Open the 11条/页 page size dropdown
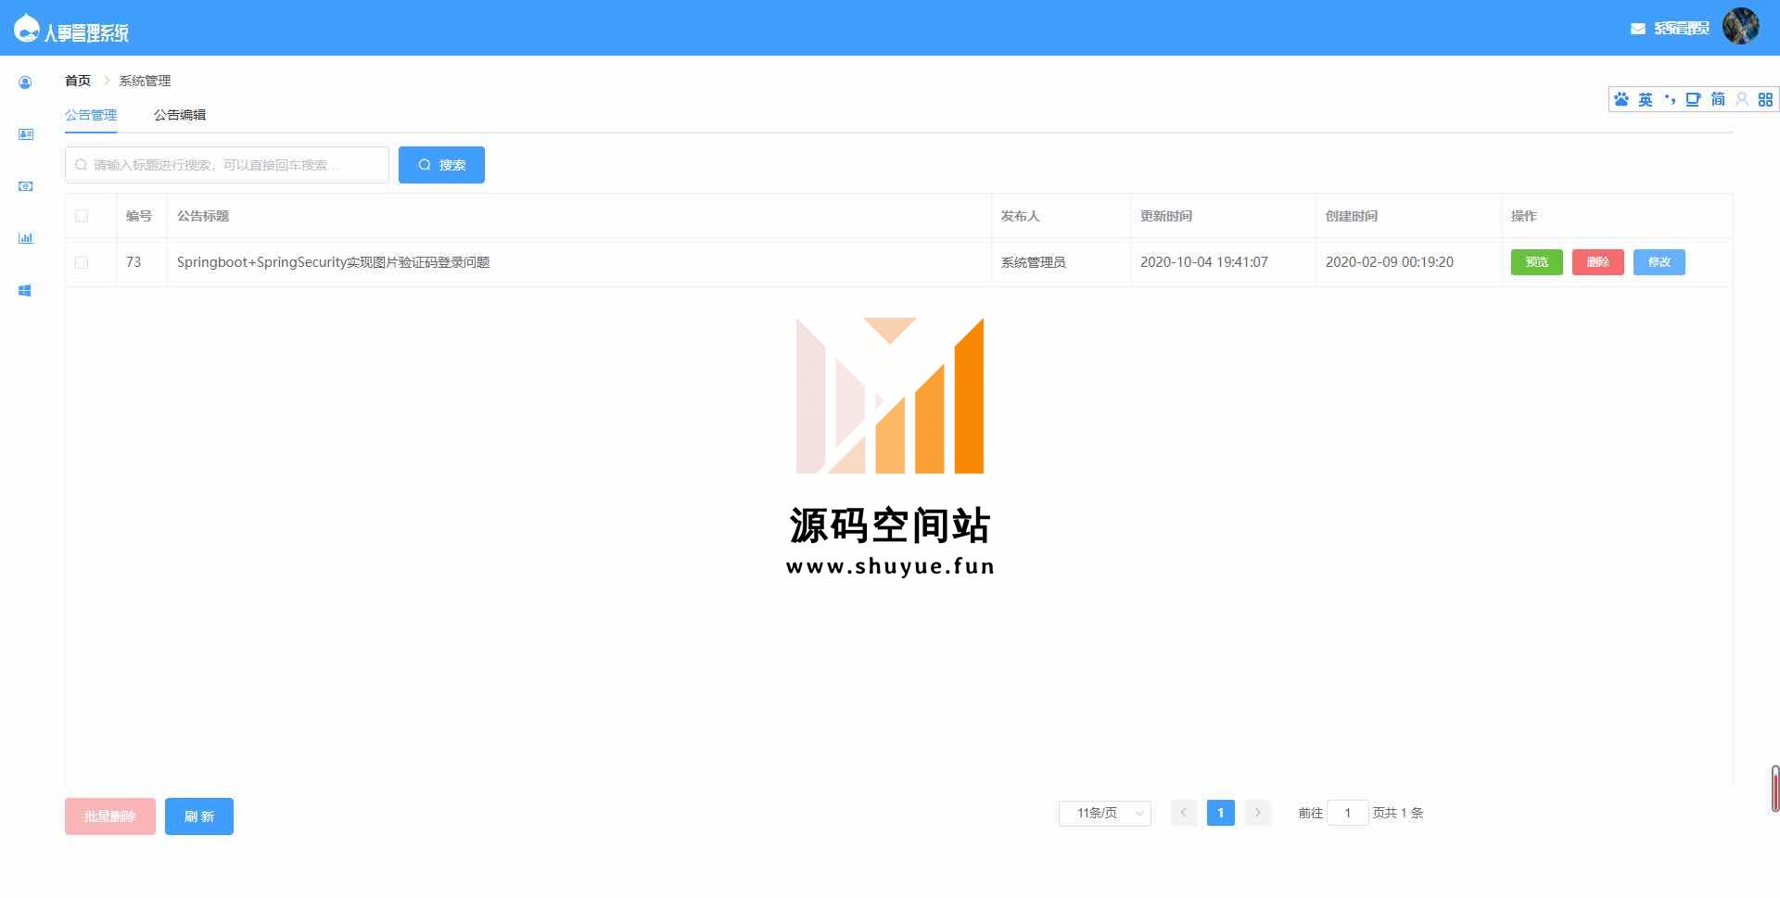 (x=1105, y=813)
